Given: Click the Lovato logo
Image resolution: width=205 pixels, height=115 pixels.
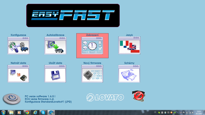Looking at the screenshot, I should (x=105, y=97).
